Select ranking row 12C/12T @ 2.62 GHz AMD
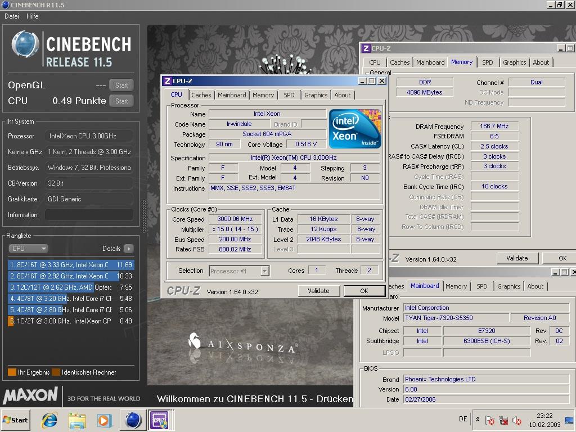Screen dimensions: 576x432 [71, 287]
